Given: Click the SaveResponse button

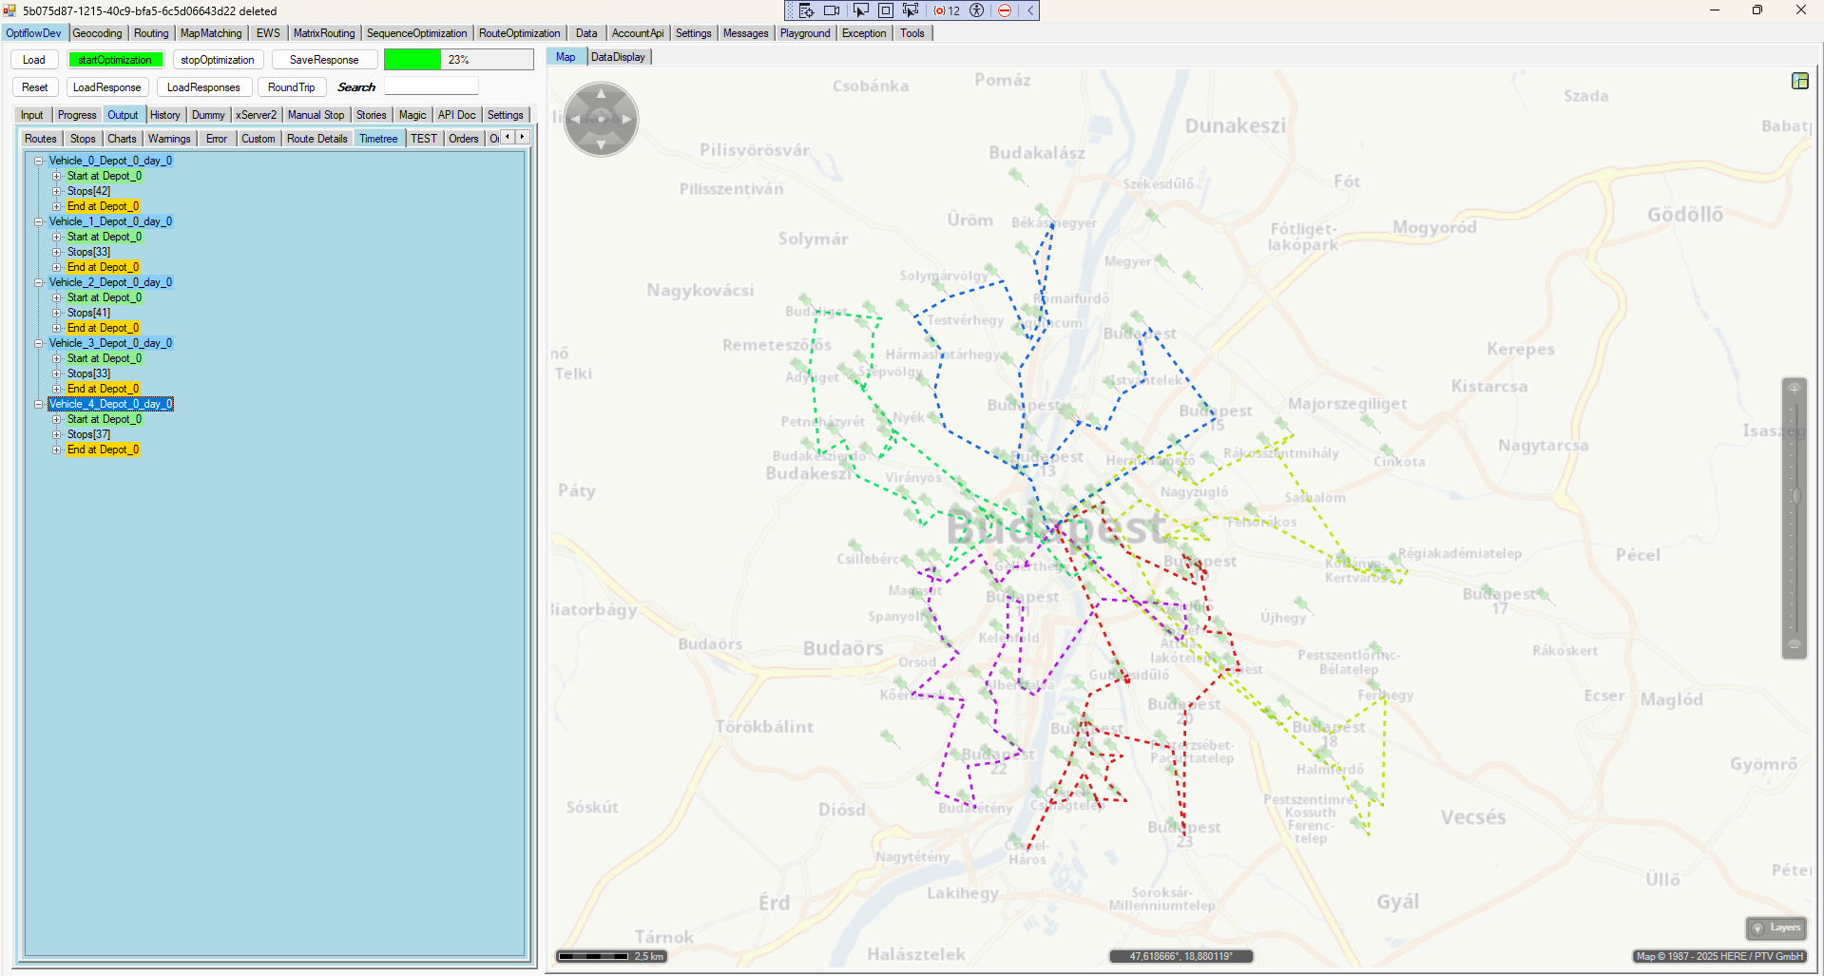Looking at the screenshot, I should tap(324, 60).
